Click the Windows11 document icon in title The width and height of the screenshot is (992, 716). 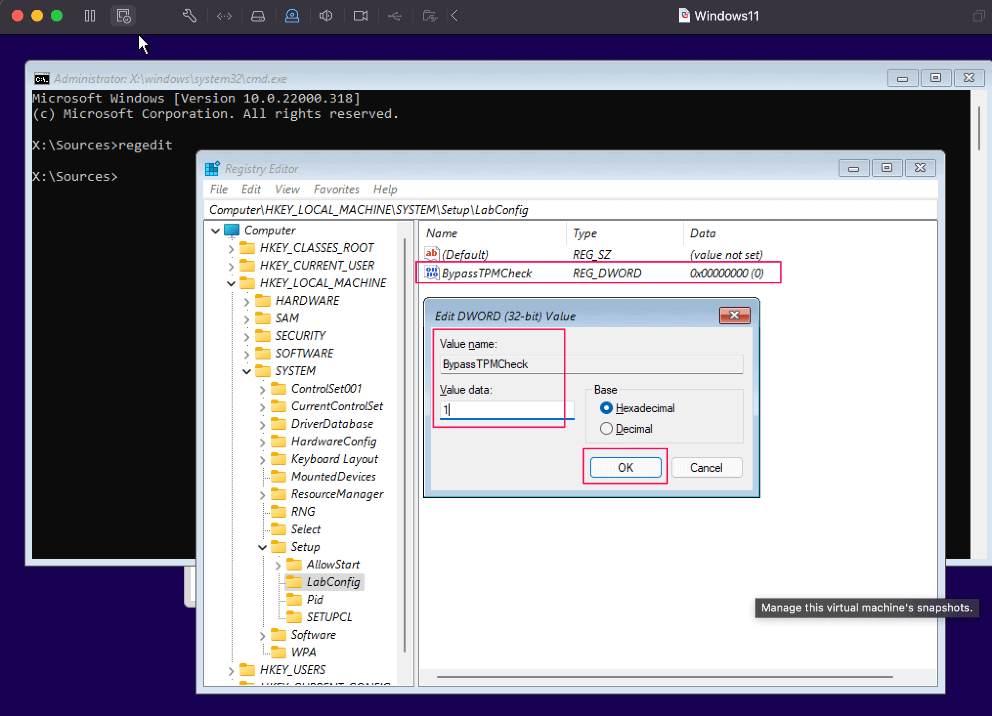(x=685, y=16)
